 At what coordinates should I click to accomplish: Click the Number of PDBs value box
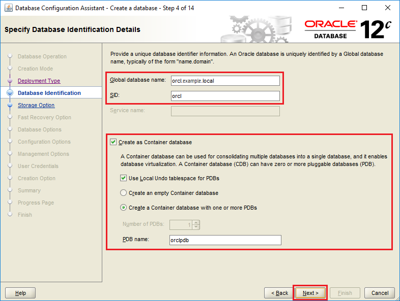181,225
